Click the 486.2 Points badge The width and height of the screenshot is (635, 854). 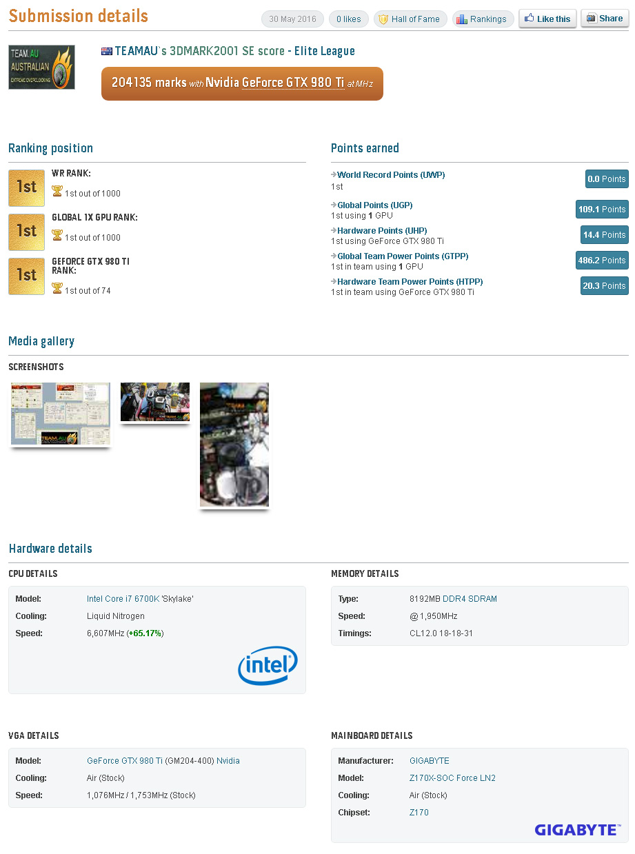tap(602, 261)
